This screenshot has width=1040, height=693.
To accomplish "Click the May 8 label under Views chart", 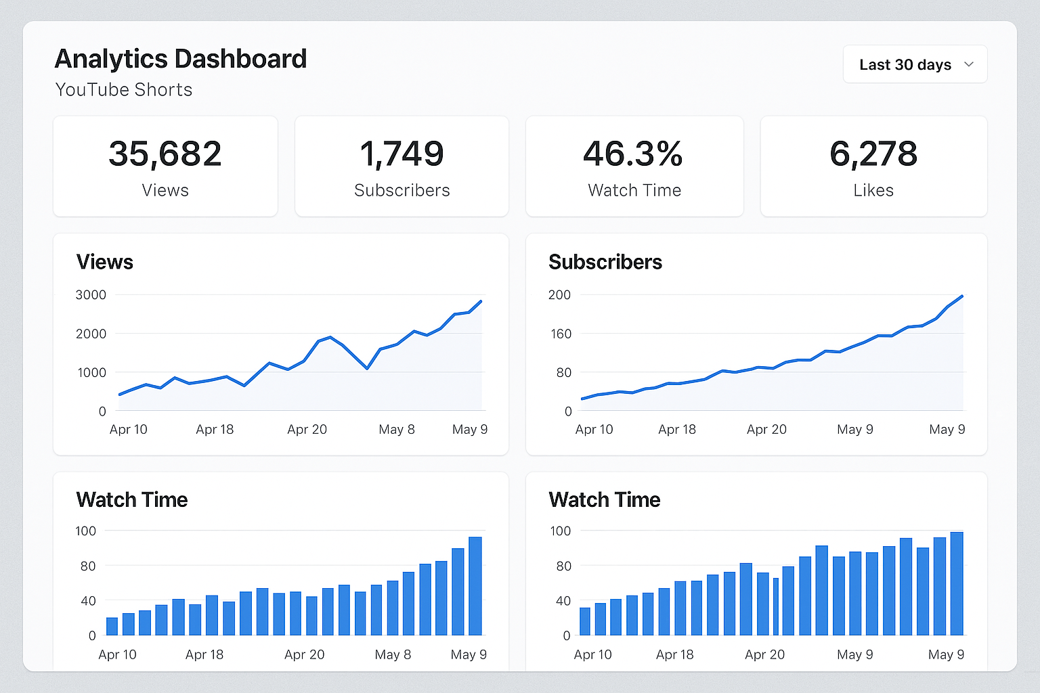I will [397, 429].
